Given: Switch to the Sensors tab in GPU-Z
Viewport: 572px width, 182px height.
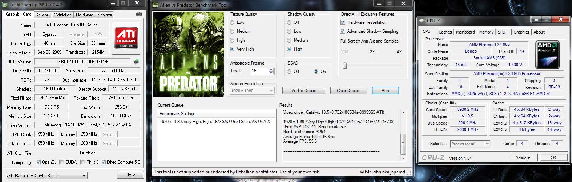Looking at the screenshot, I should [43, 15].
